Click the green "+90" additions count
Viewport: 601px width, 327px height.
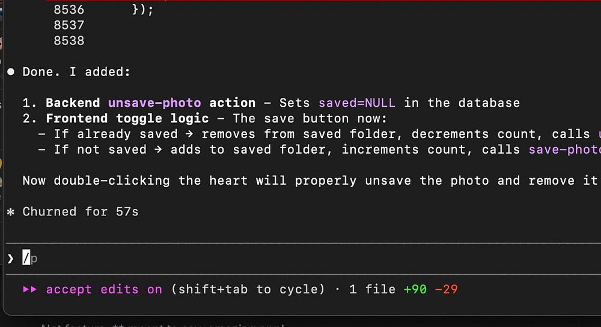click(x=415, y=289)
